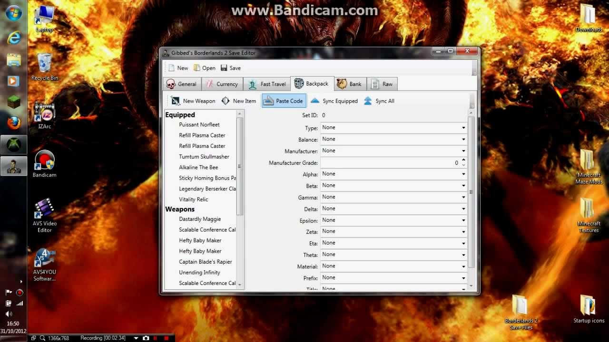
Task: Click the Bandicam camera screenshot icon
Action: point(146,338)
